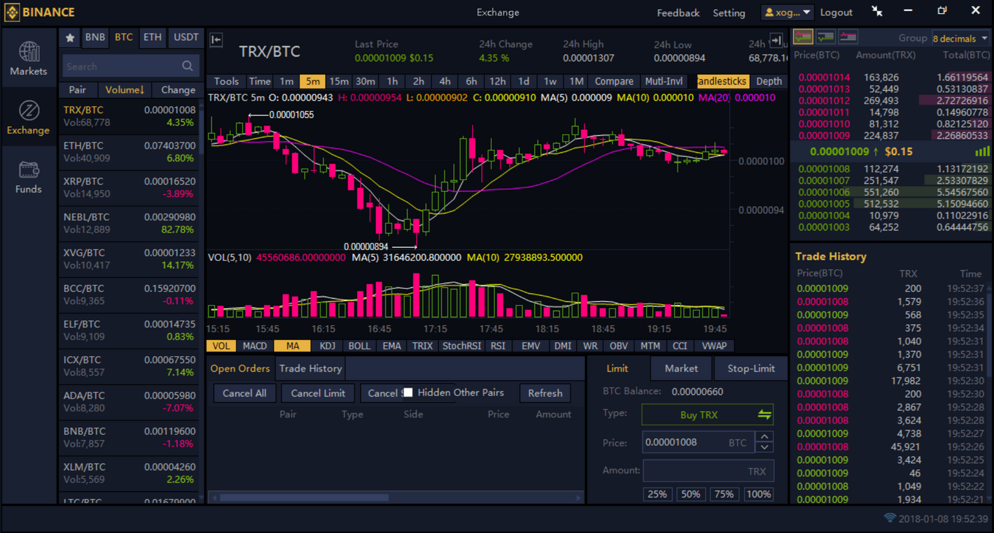Toggle the VWAP indicator
This screenshot has height=533, width=994.
714,346
